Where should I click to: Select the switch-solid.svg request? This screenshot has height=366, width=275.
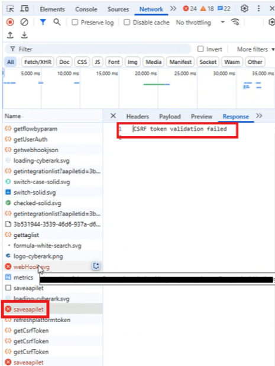[53, 192]
